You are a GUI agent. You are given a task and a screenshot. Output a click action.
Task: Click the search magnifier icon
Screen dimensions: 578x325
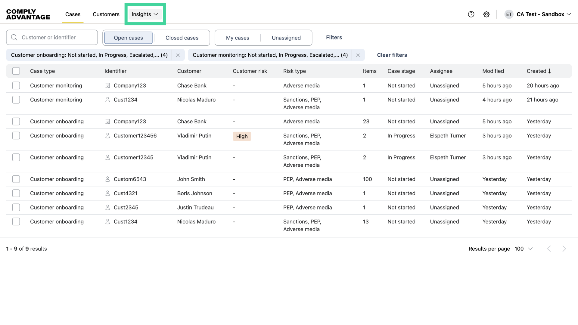[14, 37]
